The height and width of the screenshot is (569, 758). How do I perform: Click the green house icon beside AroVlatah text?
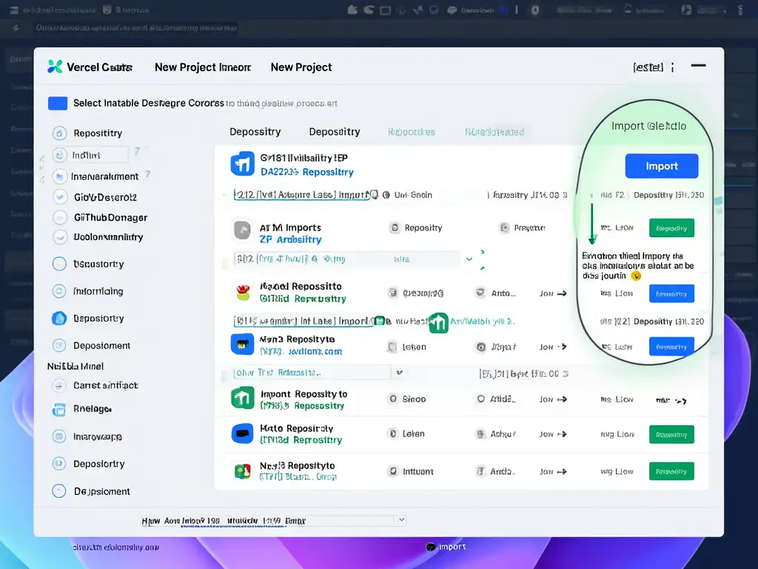coord(438,322)
